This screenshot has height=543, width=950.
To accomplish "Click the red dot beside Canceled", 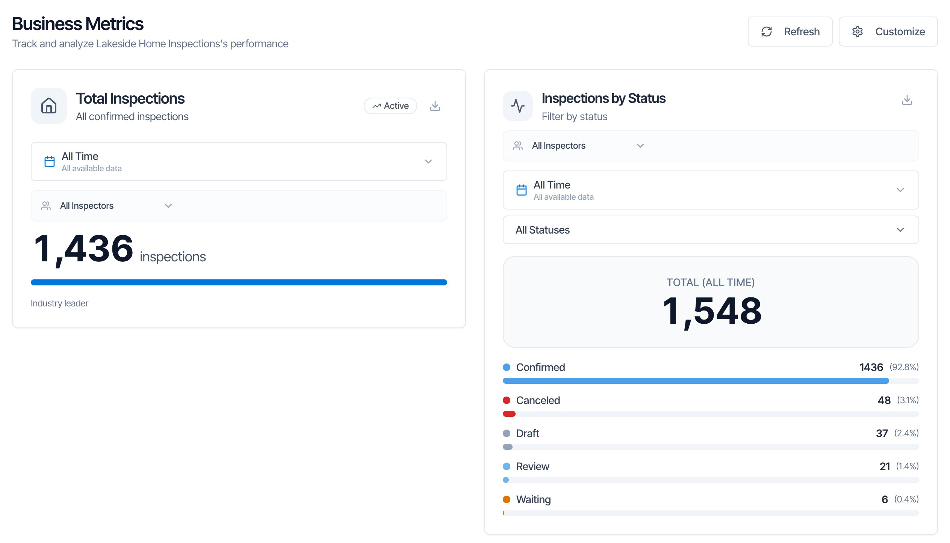I will point(507,400).
